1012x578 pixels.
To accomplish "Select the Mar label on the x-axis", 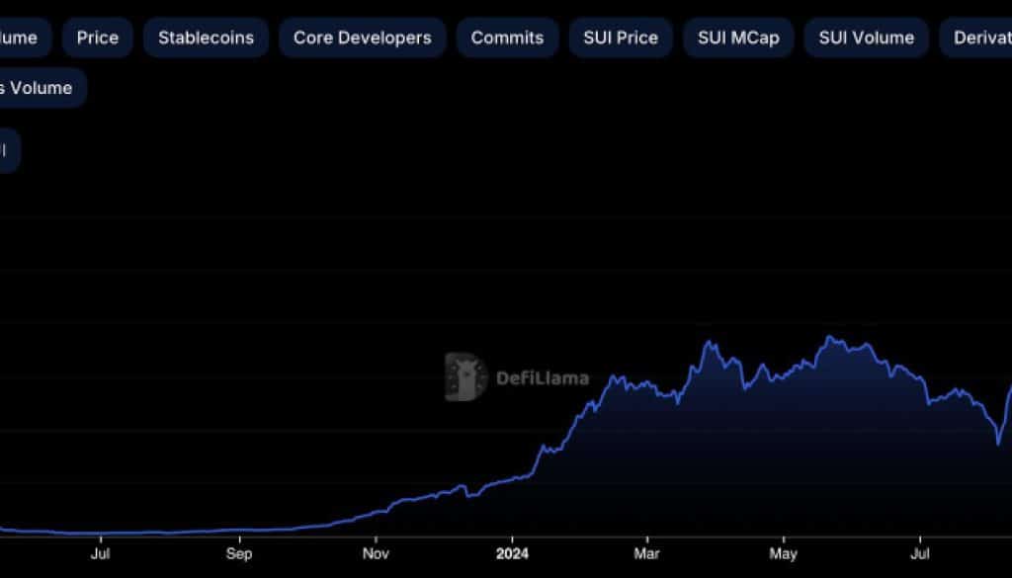I will pos(646,554).
